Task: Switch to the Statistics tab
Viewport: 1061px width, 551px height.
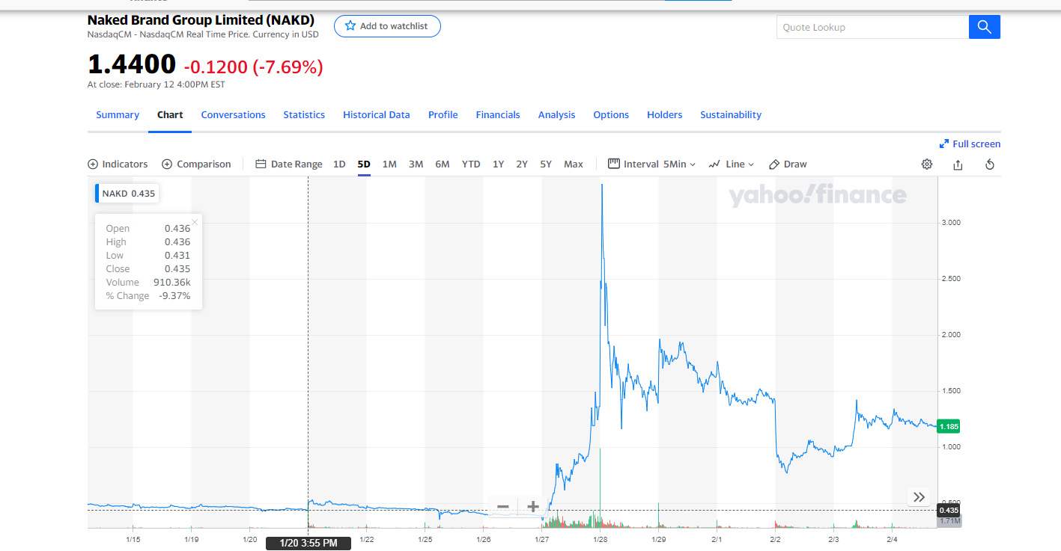Action: coord(304,115)
